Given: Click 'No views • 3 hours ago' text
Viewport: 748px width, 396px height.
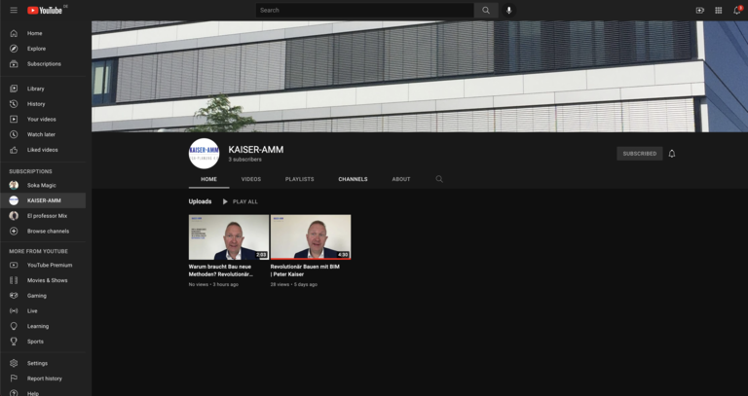Looking at the screenshot, I should click(213, 284).
